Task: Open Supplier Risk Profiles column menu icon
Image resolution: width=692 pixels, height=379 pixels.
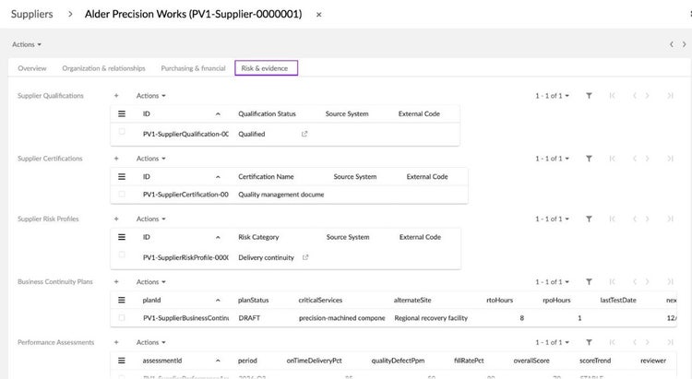Action: pyautogui.click(x=122, y=237)
